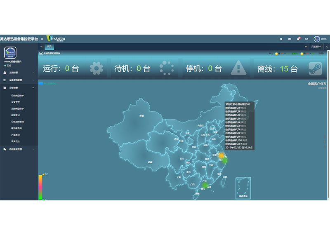Open 故障类型维护 submenu item
This screenshot has height=235, width=330.
(17, 109)
